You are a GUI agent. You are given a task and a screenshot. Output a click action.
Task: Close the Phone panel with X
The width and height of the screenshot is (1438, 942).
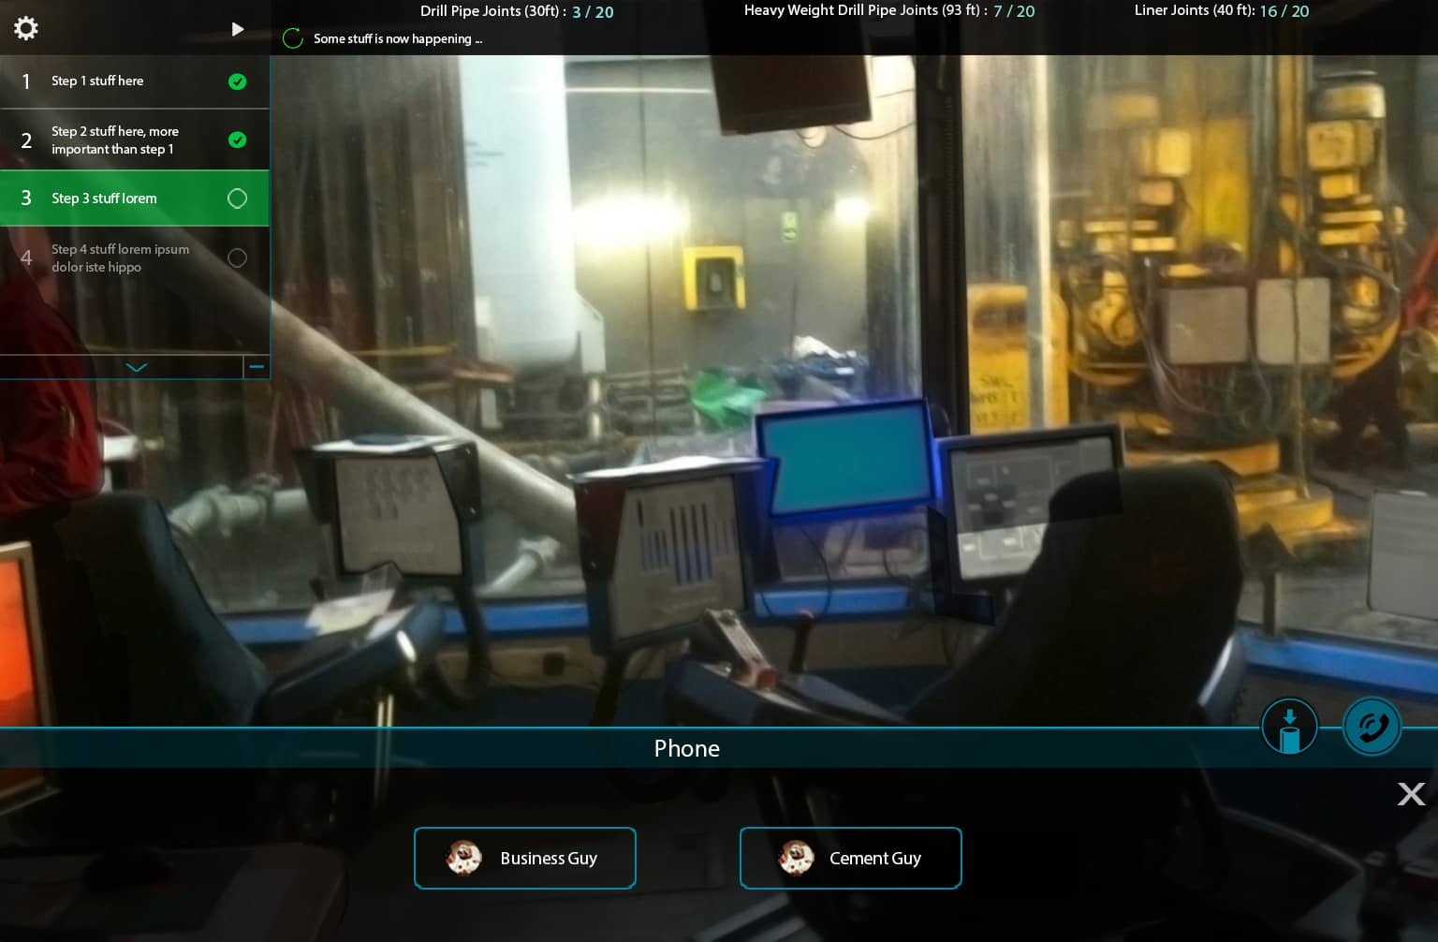(1411, 794)
